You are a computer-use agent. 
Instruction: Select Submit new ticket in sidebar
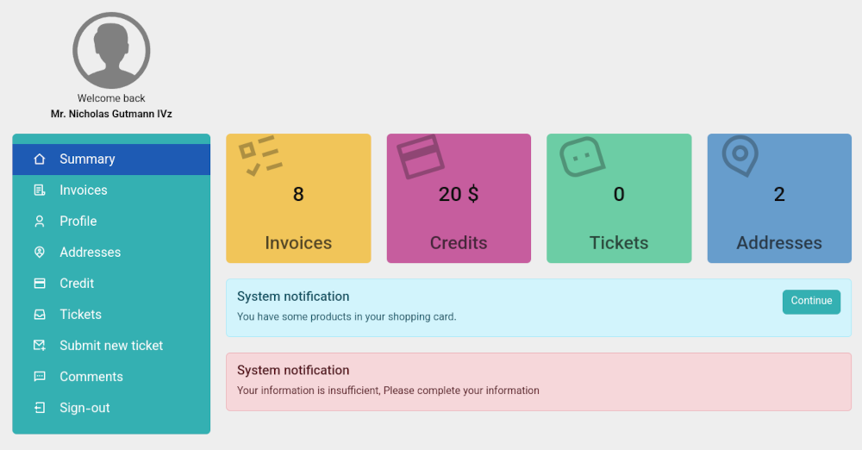111,346
